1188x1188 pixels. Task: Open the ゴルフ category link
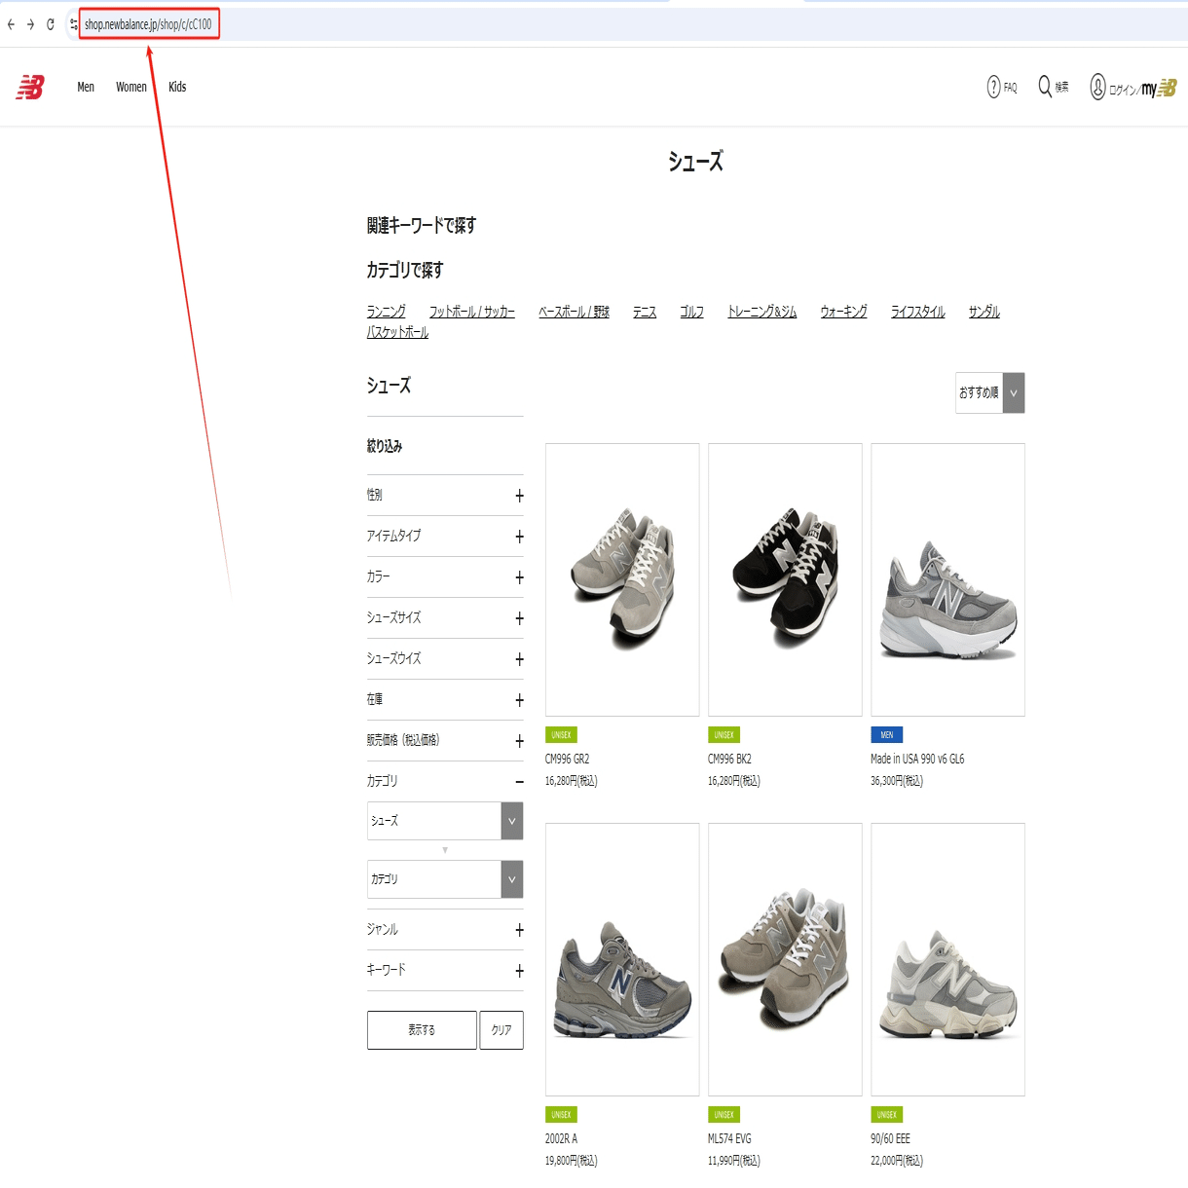pos(692,312)
